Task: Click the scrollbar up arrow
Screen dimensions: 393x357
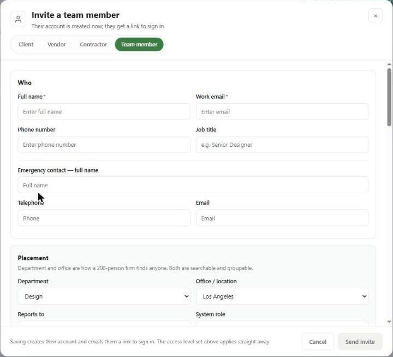Action: 389,64
